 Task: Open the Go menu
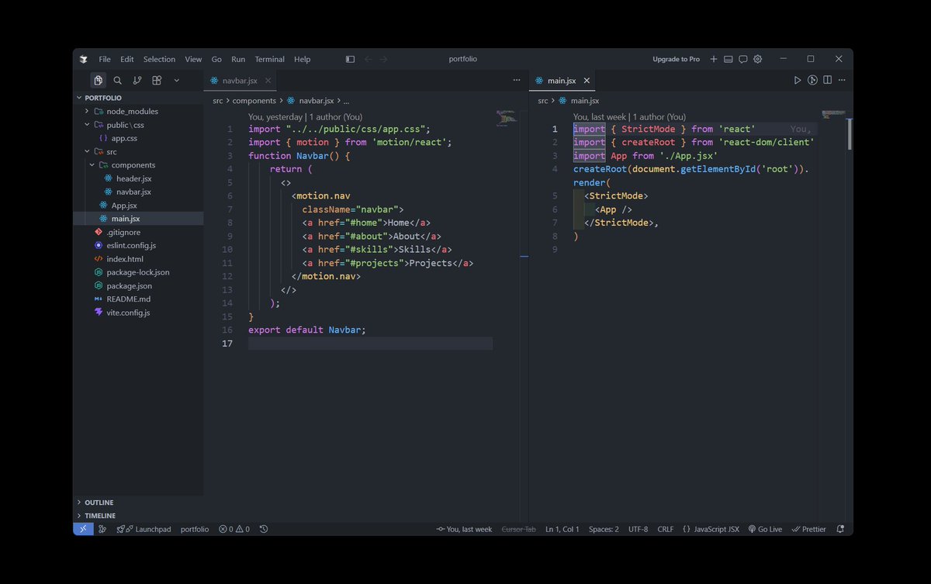click(x=216, y=59)
